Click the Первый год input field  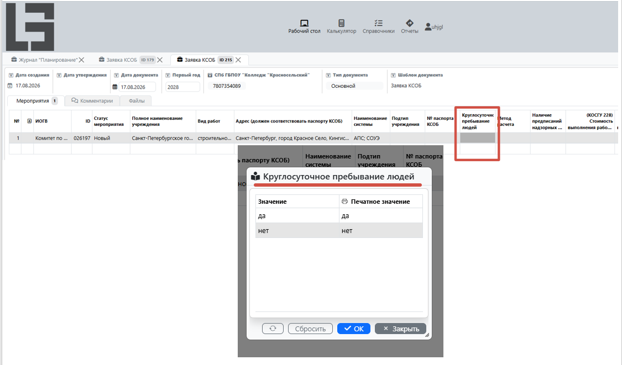tap(182, 87)
